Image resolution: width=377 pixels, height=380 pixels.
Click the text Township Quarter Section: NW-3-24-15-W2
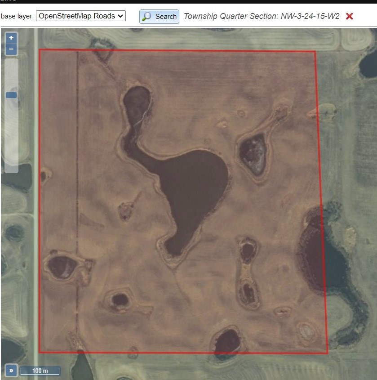click(x=262, y=16)
